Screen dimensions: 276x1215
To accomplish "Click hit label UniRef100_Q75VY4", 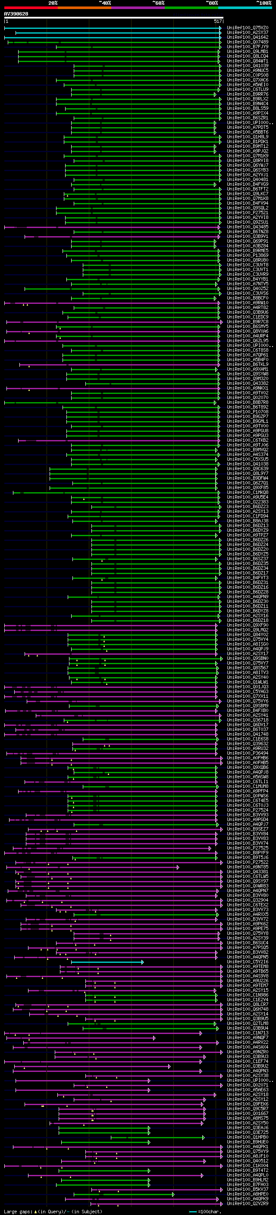I will coord(247,639).
